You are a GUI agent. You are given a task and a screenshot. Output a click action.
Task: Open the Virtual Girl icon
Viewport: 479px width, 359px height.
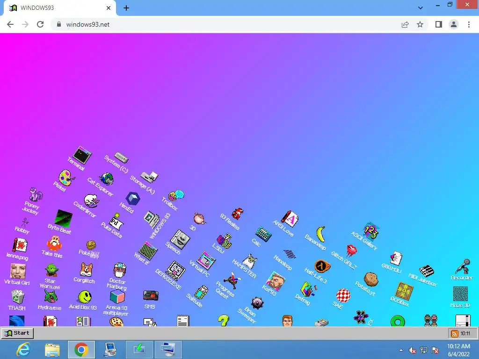18,271
